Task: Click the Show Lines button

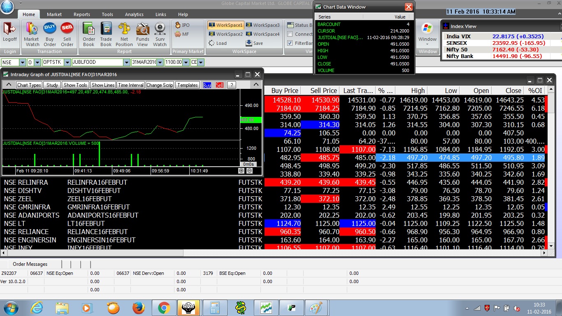Action: pyautogui.click(x=103, y=85)
